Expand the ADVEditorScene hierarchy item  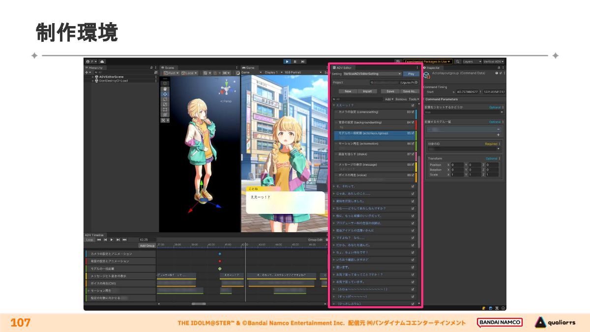(92, 77)
